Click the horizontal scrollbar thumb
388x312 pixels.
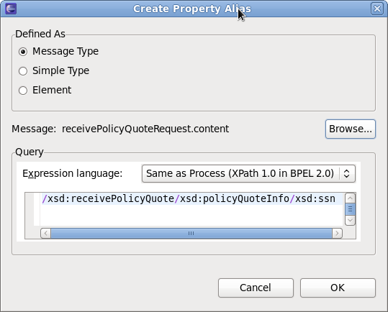191,234
